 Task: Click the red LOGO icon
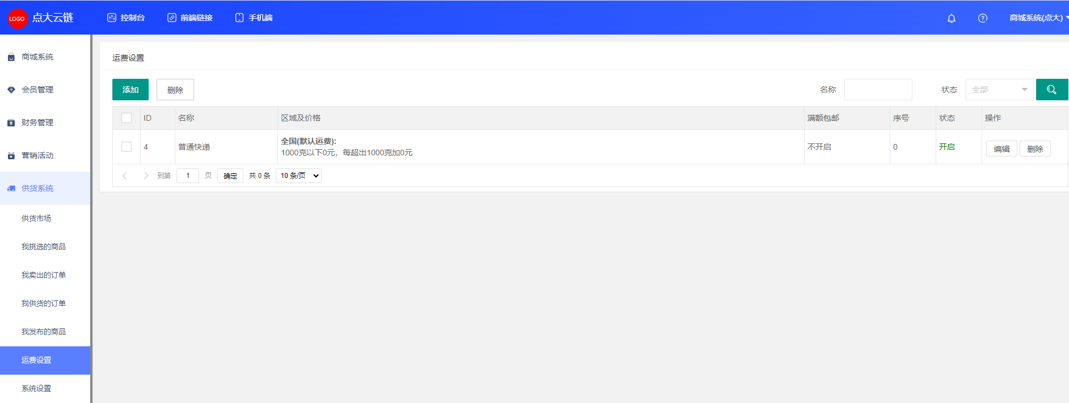[x=17, y=19]
